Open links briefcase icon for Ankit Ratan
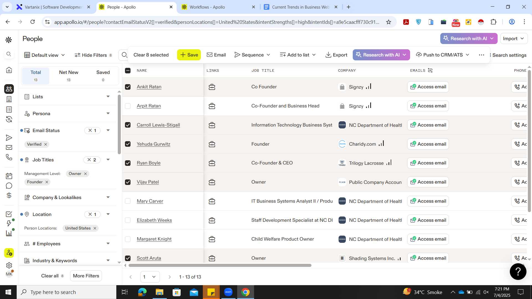 coord(212,87)
